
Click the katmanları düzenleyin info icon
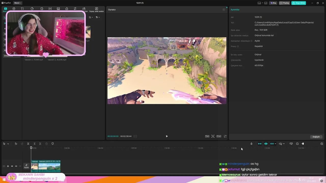coord(251,41)
